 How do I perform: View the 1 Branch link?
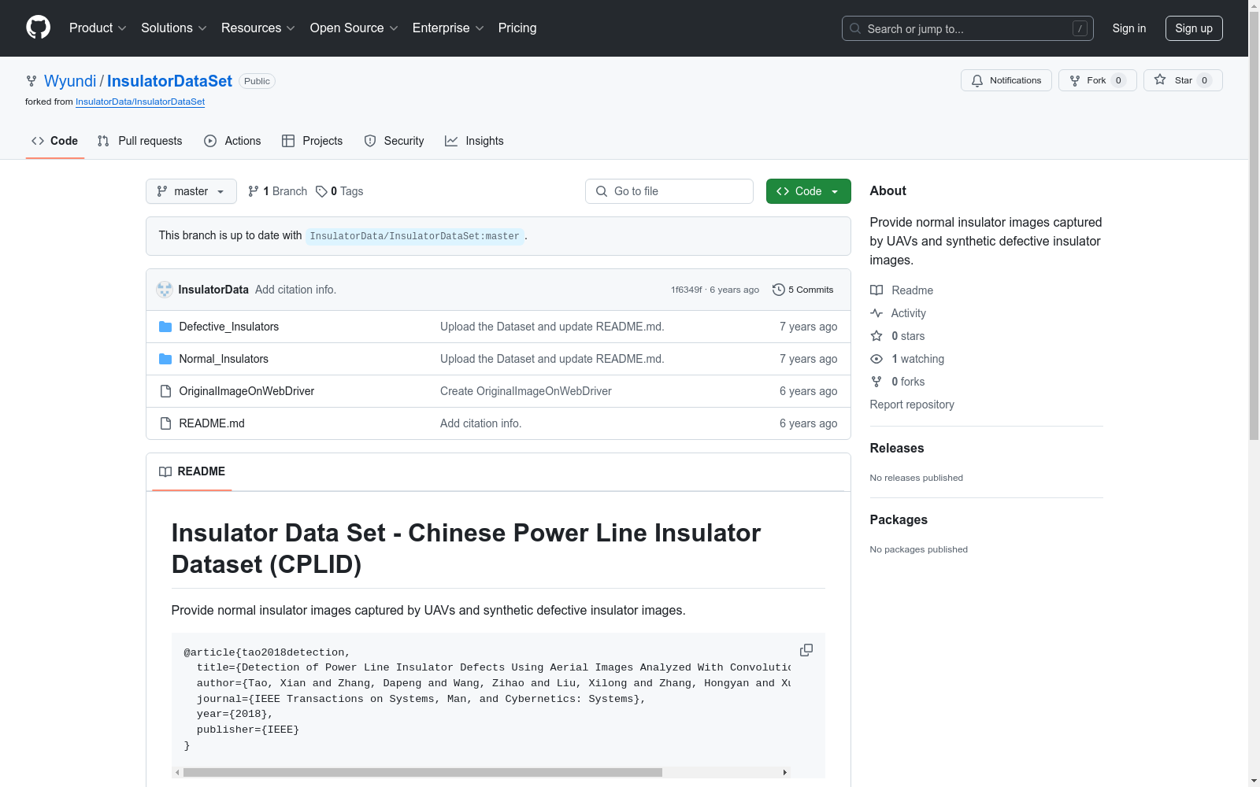[x=277, y=191]
